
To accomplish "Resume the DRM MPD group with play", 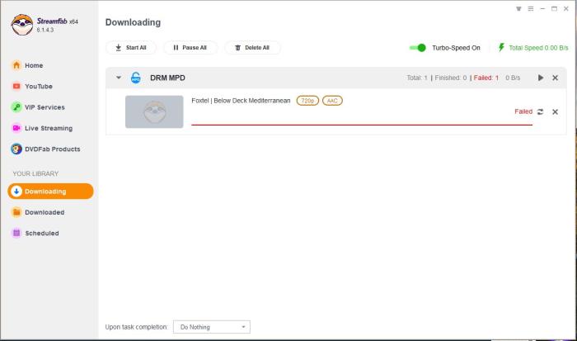I will pos(541,78).
